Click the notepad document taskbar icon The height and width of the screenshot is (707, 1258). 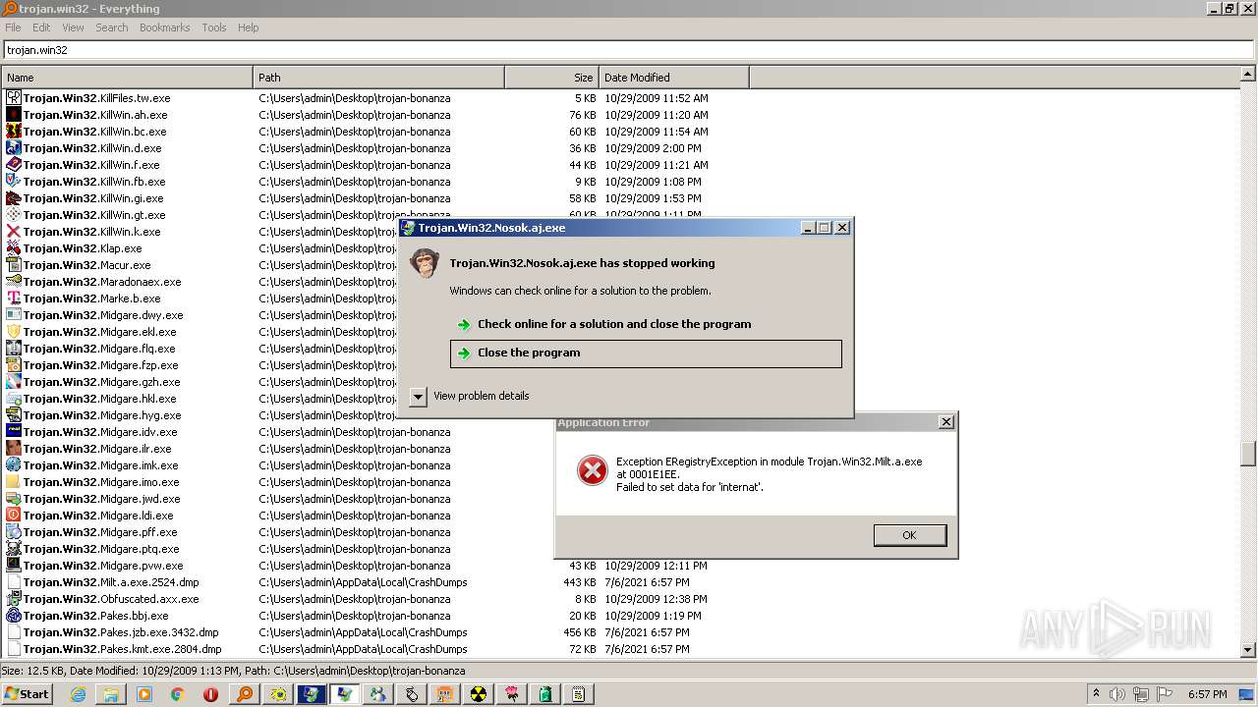[578, 694]
